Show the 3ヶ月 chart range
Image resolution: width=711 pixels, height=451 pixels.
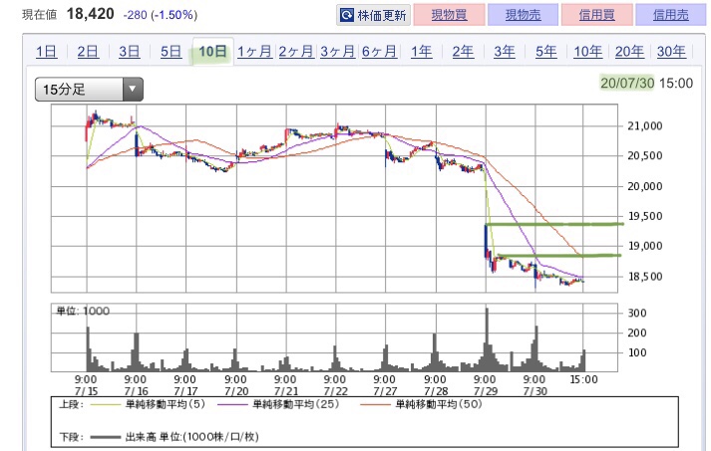tap(337, 52)
